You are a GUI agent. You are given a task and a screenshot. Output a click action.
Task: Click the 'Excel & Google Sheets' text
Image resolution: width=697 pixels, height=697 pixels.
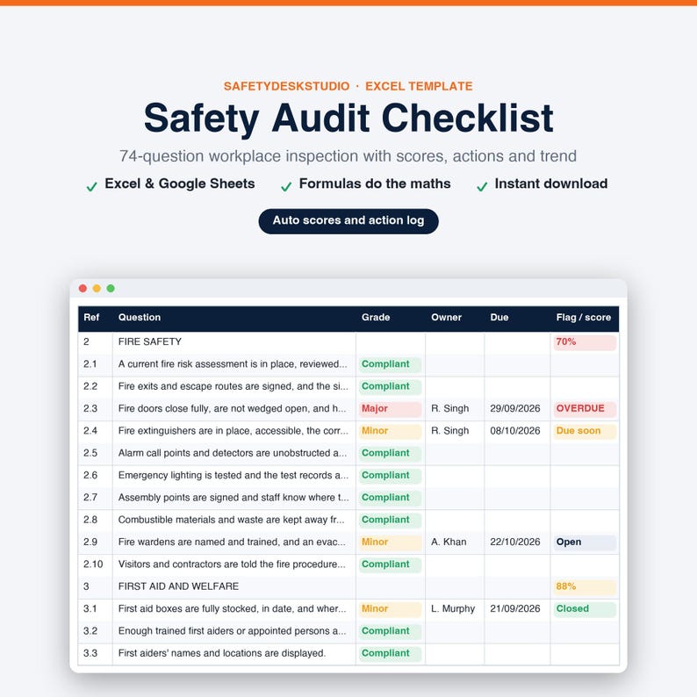coord(180,183)
